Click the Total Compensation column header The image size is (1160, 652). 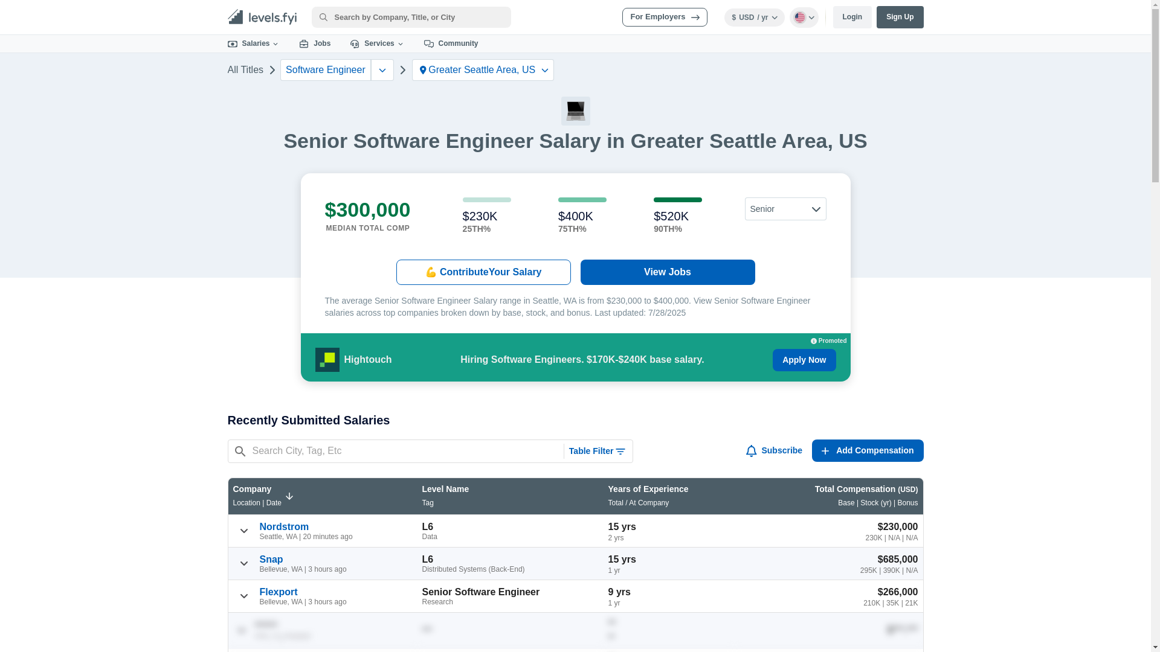[866, 489]
